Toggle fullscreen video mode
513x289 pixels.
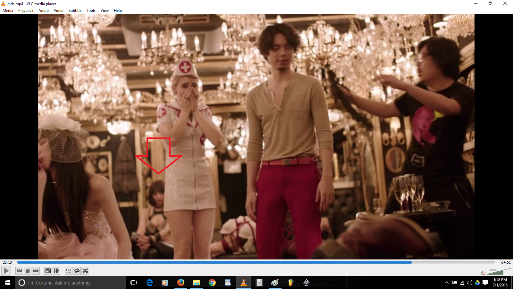48,271
